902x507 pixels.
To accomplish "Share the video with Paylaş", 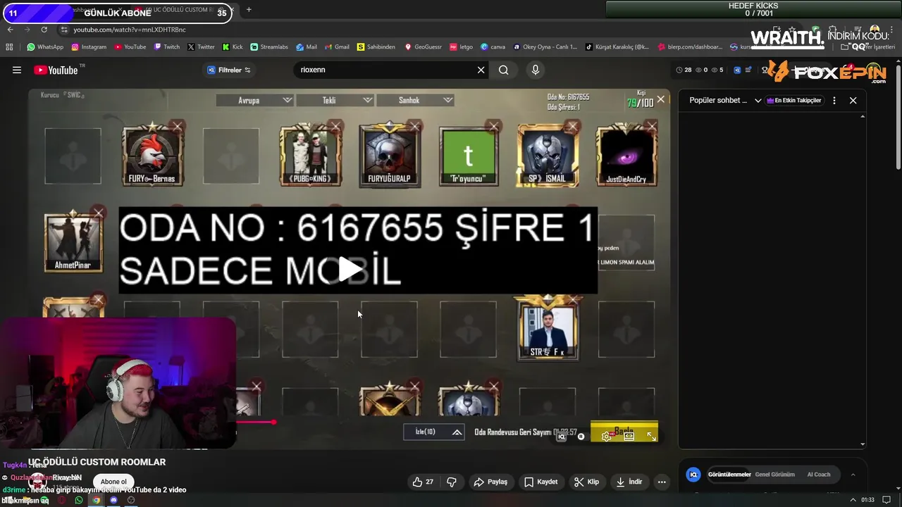I will pos(490,482).
